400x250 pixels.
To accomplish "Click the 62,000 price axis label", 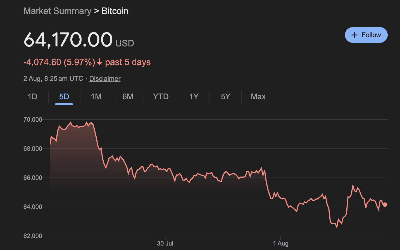I will [33, 236].
